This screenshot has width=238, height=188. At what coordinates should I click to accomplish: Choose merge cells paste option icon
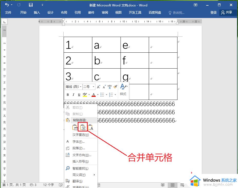tap(83, 127)
